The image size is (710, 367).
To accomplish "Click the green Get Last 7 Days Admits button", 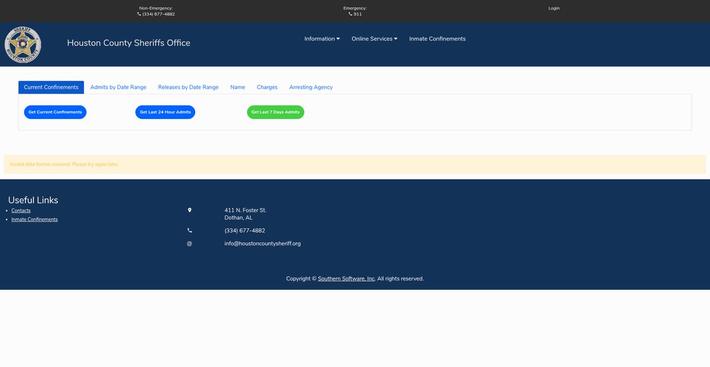I will (275, 112).
